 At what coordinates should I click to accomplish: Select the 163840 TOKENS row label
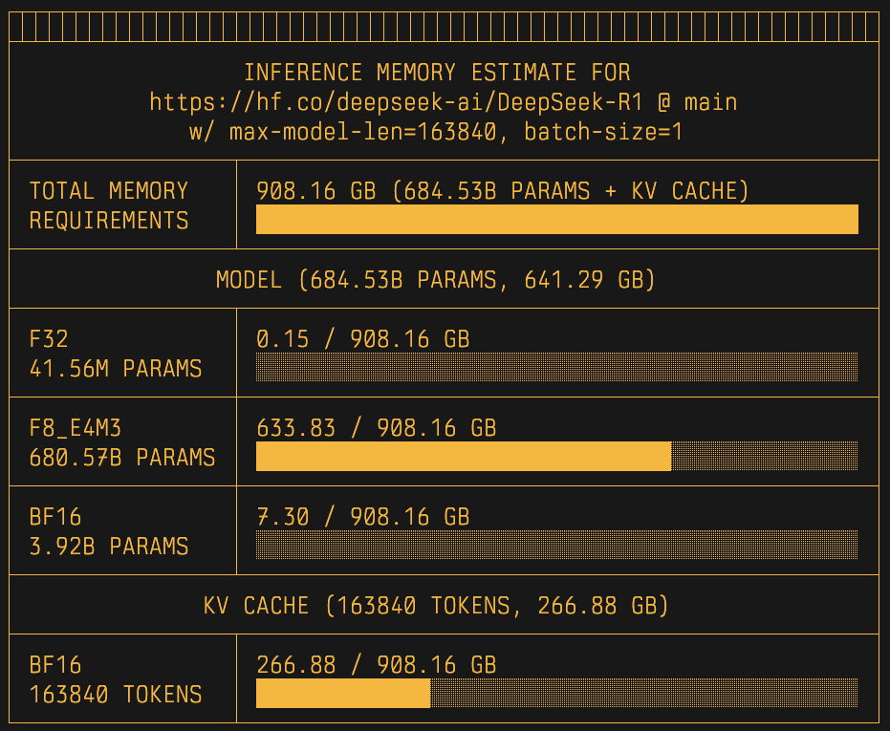point(116,695)
